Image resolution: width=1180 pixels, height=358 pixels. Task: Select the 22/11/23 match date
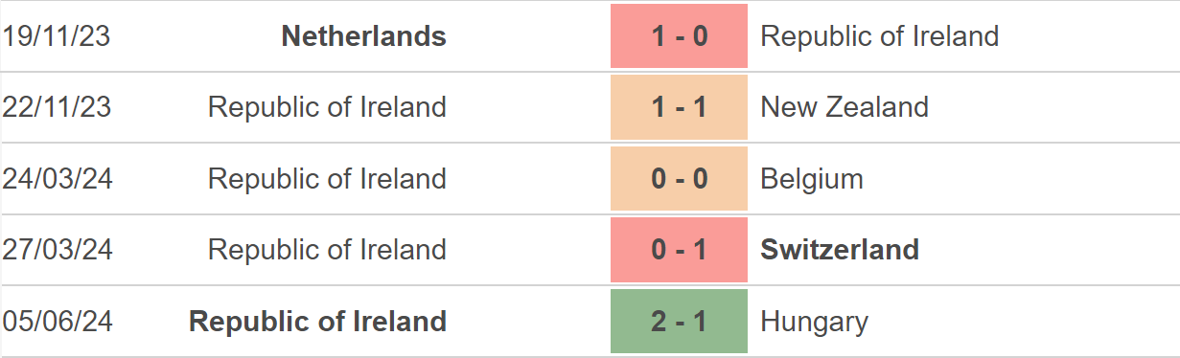coord(57,106)
